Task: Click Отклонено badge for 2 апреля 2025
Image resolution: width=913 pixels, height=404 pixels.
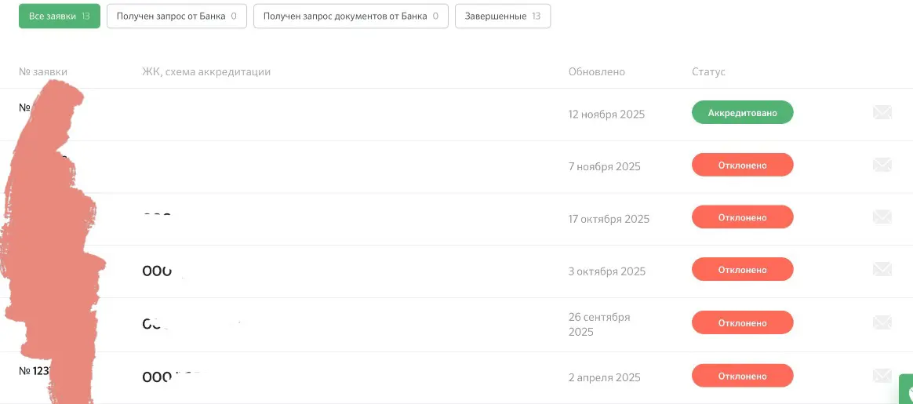Action: pos(742,376)
